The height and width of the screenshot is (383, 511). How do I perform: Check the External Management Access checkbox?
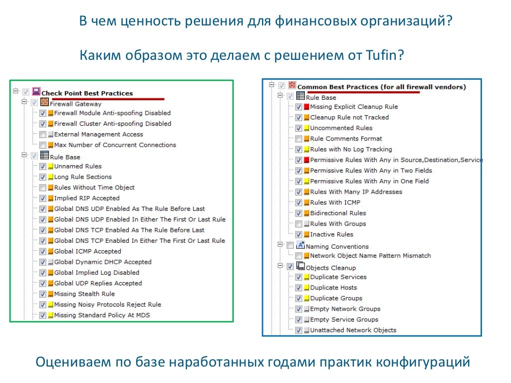click(x=43, y=134)
